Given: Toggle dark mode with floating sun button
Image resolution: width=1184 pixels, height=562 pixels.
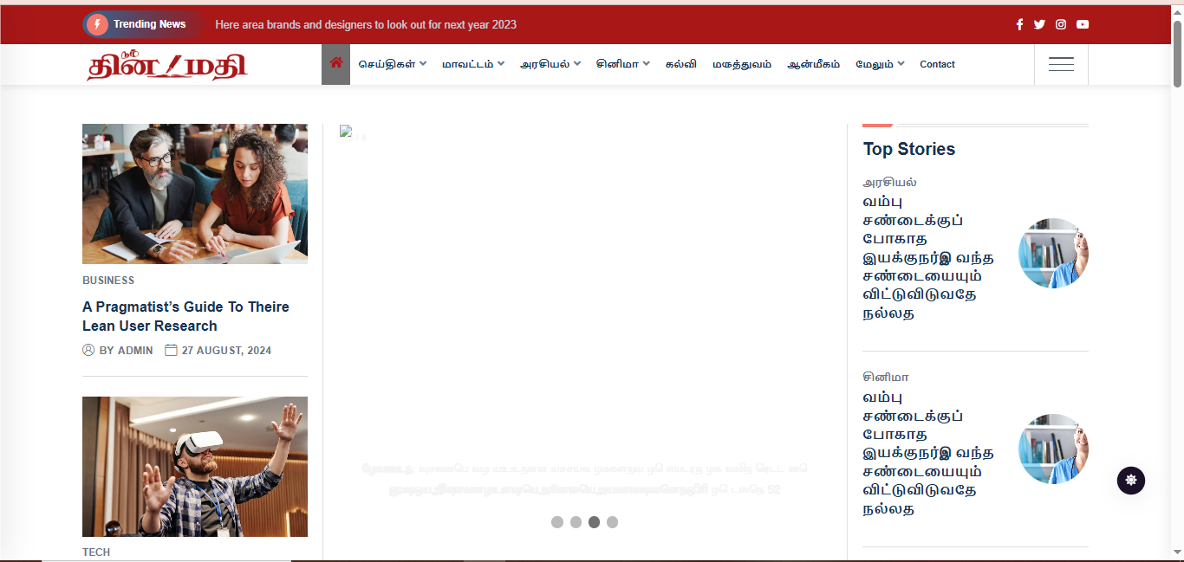Looking at the screenshot, I should [1130, 480].
